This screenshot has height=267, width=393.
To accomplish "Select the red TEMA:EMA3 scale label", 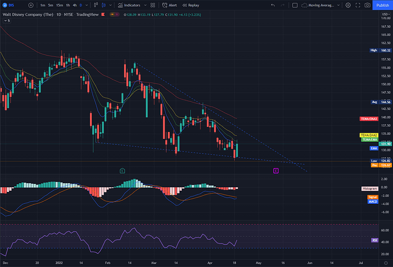I will [x=369, y=119].
